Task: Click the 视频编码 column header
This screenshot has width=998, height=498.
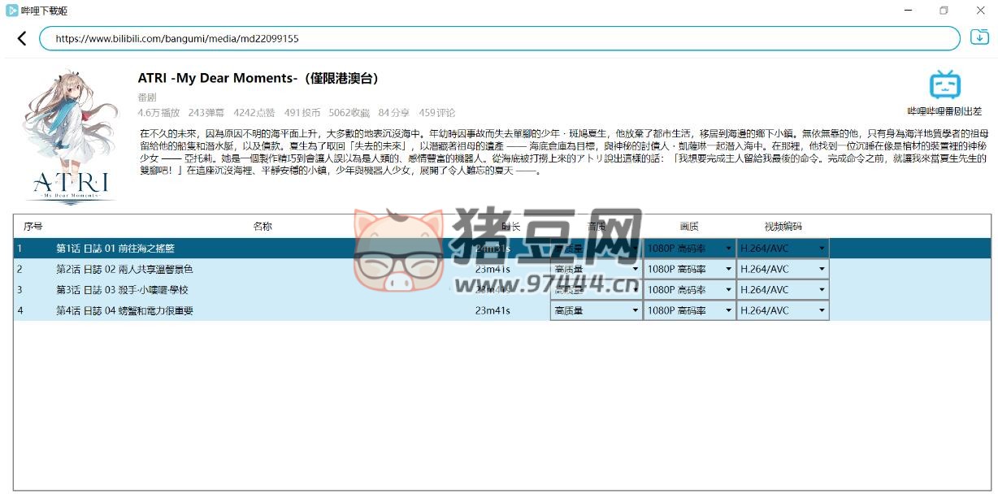Action: (x=782, y=226)
